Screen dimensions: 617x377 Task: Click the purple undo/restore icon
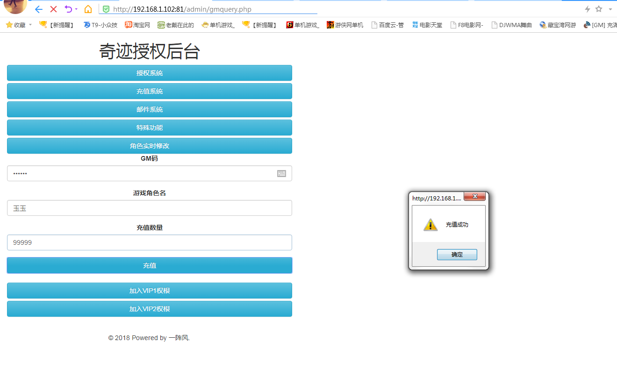(x=68, y=9)
